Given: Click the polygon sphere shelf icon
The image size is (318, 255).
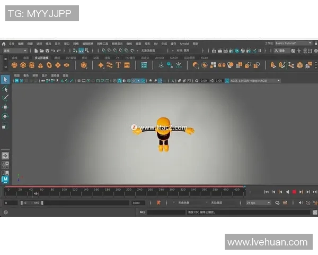Looking at the screenshot, I should [15, 65].
